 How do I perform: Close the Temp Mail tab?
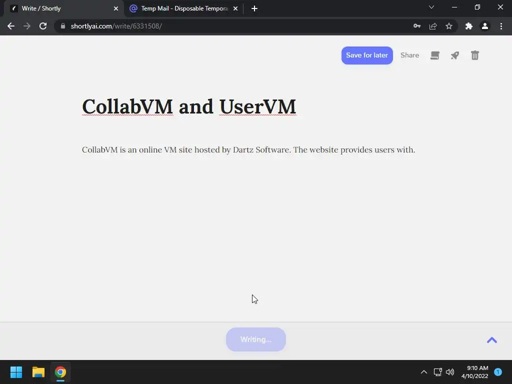(235, 8)
